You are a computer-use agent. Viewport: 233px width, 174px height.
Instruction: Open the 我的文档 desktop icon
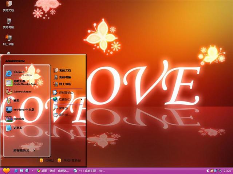pos(8,6)
